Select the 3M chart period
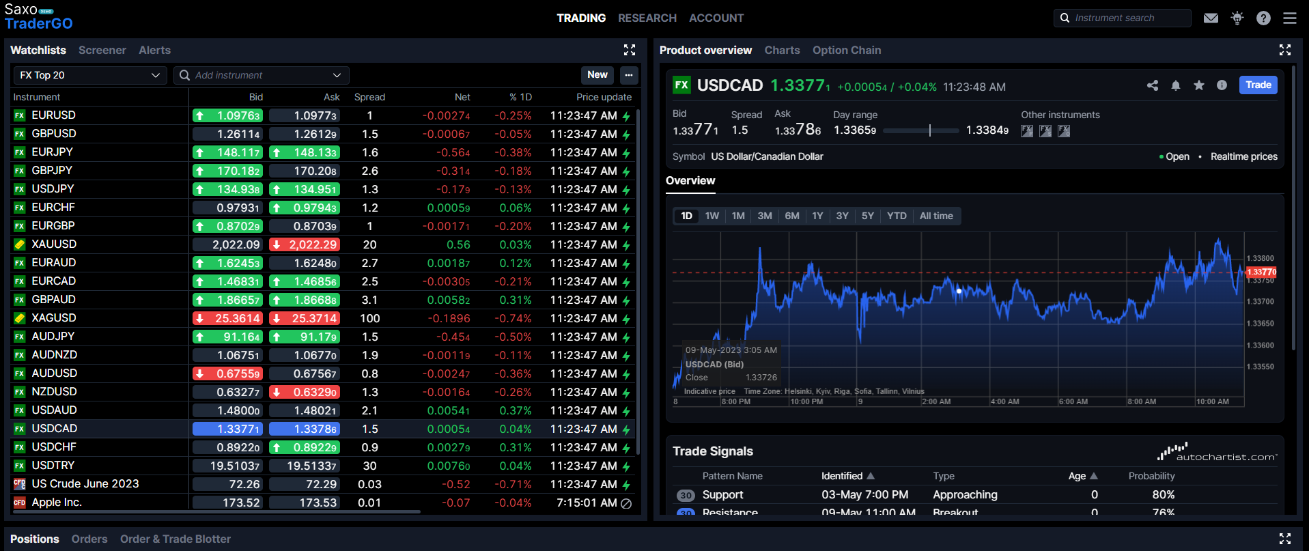1309x551 pixels. tap(765, 216)
